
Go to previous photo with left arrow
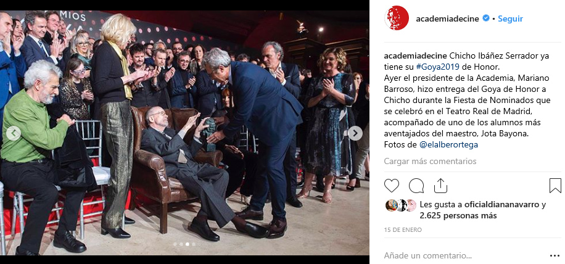[x=14, y=134]
